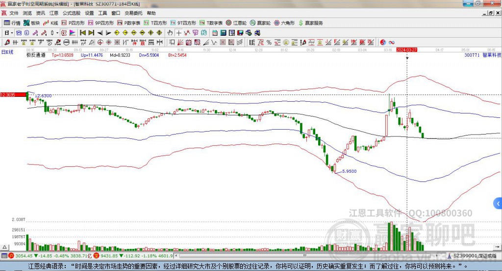Image resolution: width=502 pixels, height=271 pixels.
Task: Click the 日K线 chart label
Action: tap(7, 52)
